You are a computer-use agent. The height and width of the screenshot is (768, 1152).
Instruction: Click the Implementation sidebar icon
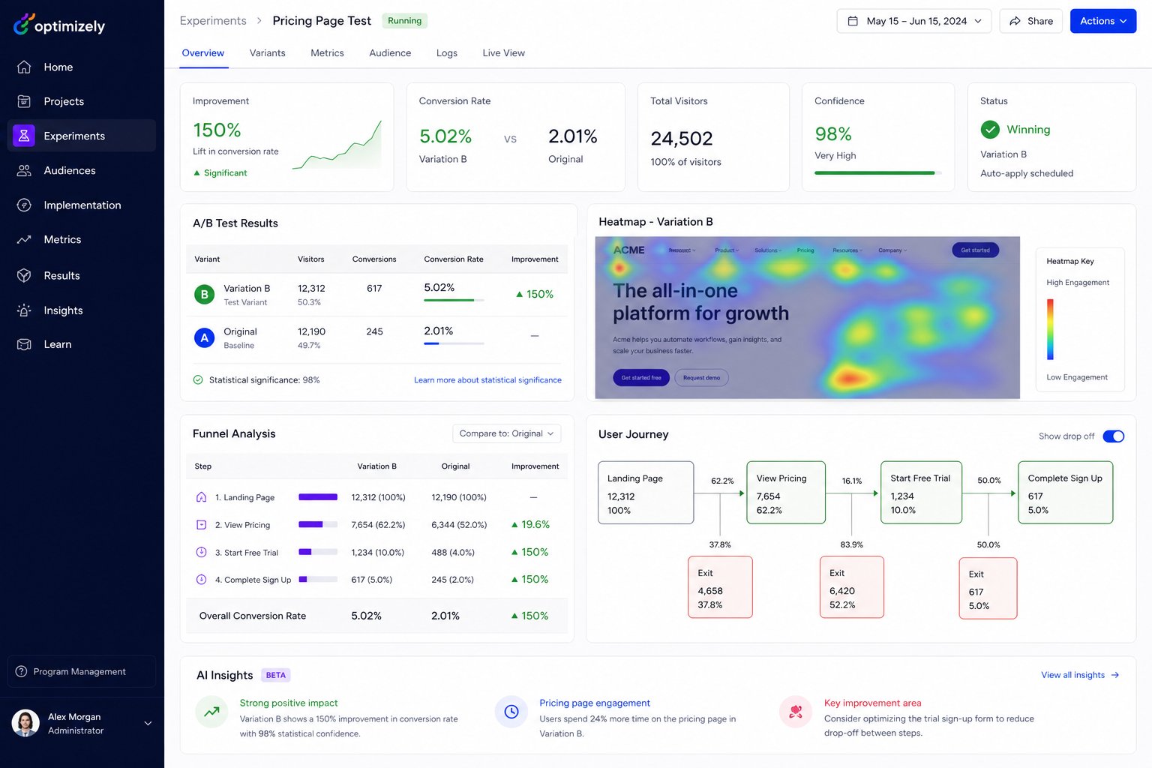tap(24, 205)
